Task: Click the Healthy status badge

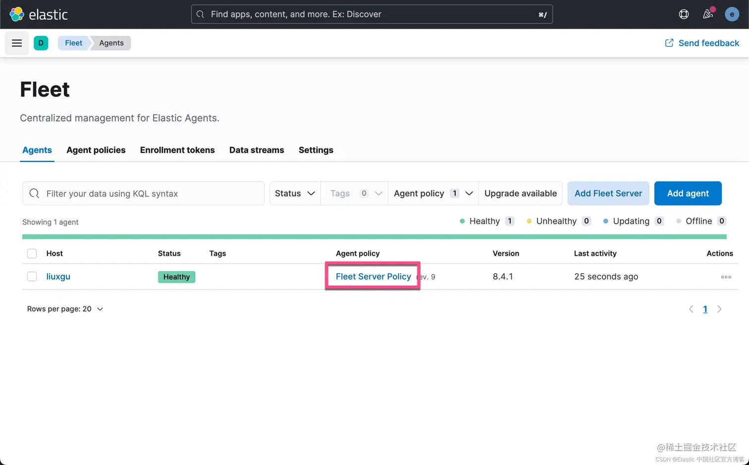Action: click(176, 277)
